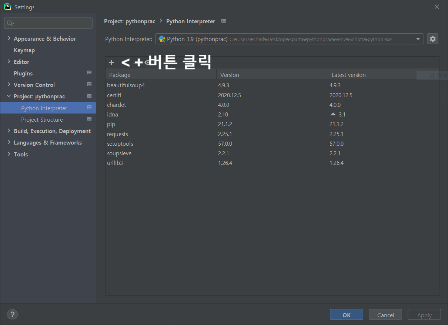Select the certifi package row
Screen dimensions: 448x325
pos(272,95)
